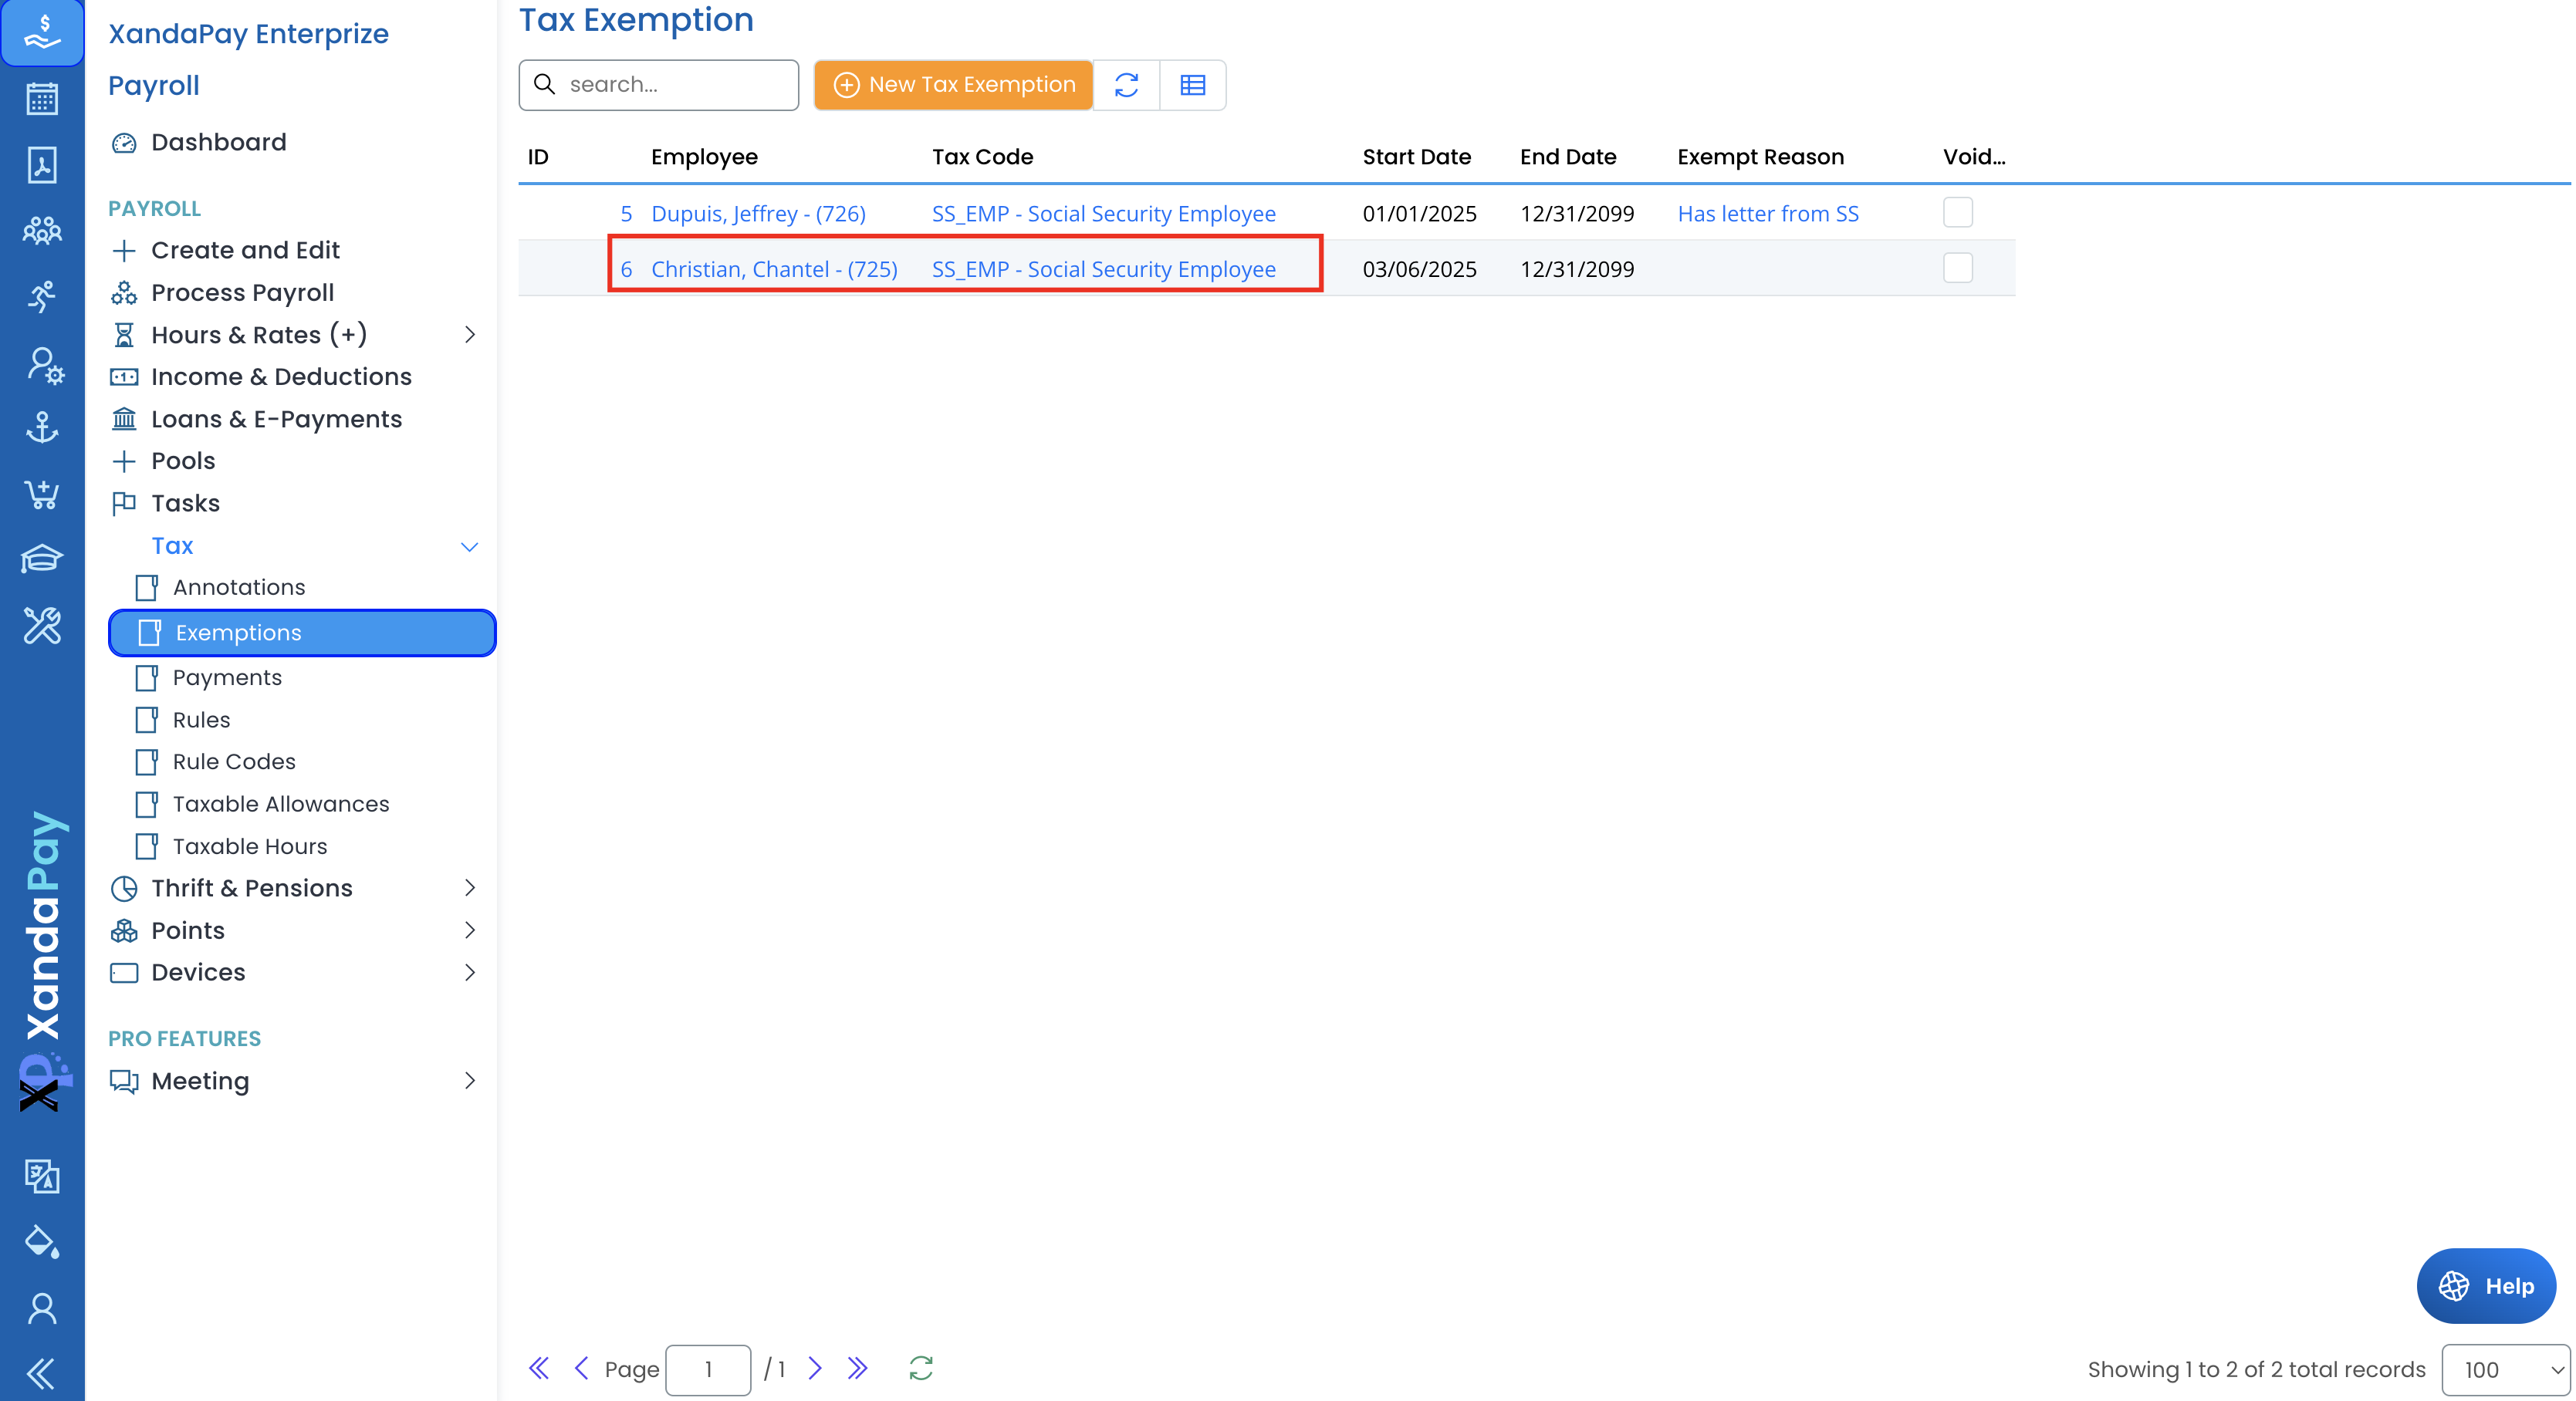Open the wrench tools icon in left rail
This screenshot has height=1401, width=2576.
coord(42,625)
